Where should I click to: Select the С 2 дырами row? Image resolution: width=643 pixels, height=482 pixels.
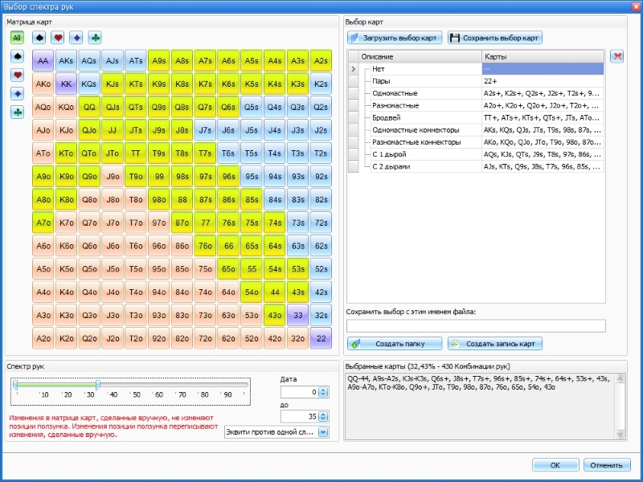point(476,166)
